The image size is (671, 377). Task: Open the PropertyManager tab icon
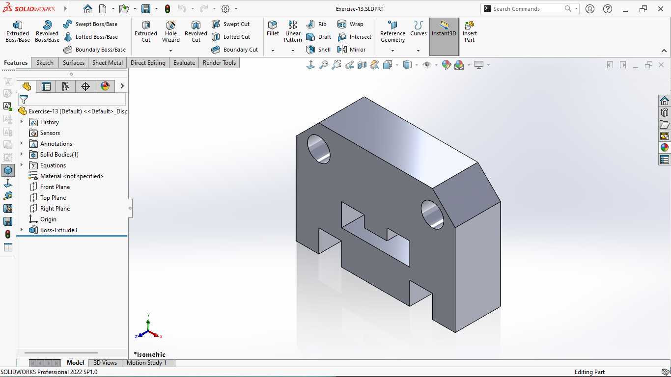click(46, 86)
